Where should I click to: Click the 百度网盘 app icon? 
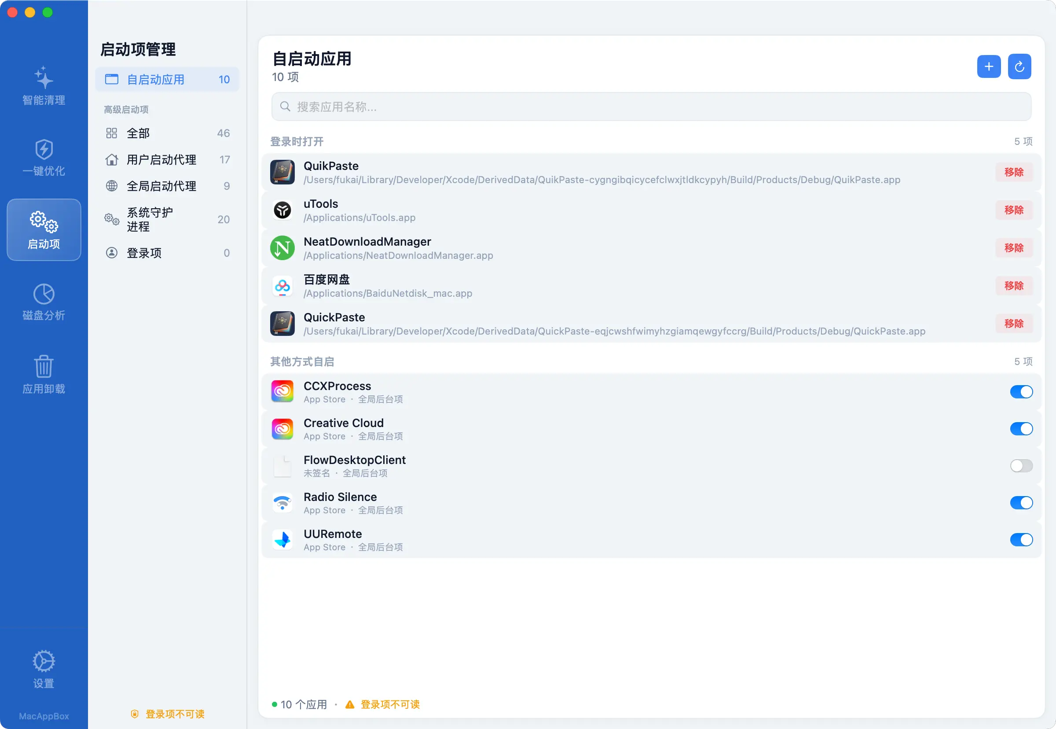[282, 286]
